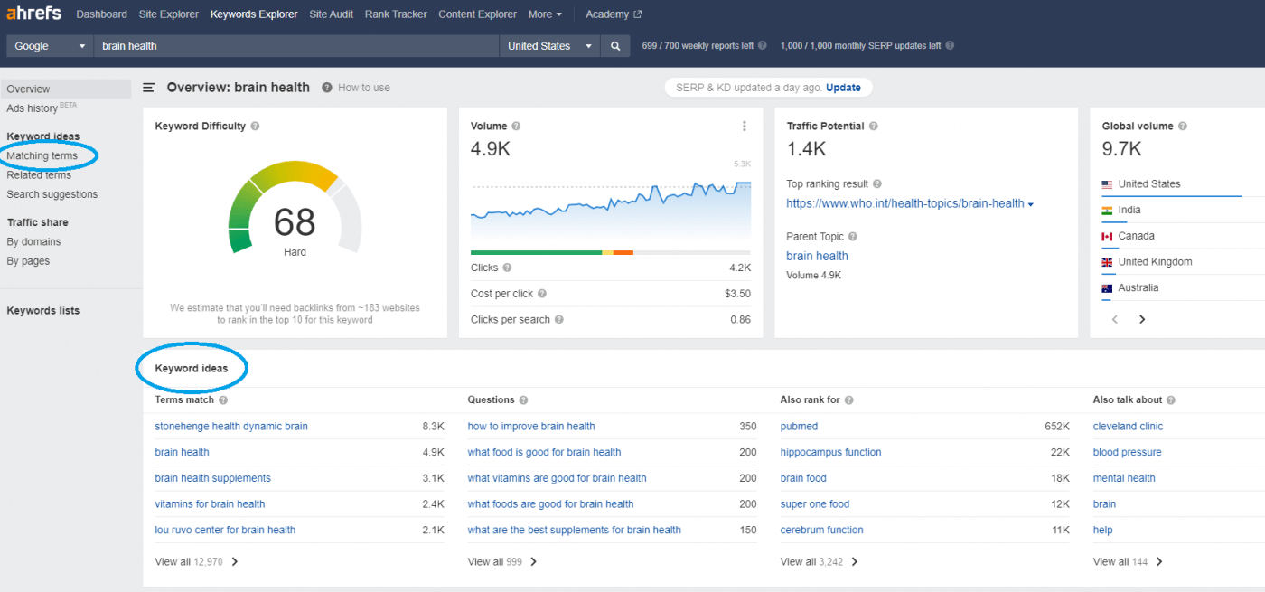The width and height of the screenshot is (1265, 592).
Task: Click the Keyword Difficulty 68 gauge
Action: click(x=295, y=208)
